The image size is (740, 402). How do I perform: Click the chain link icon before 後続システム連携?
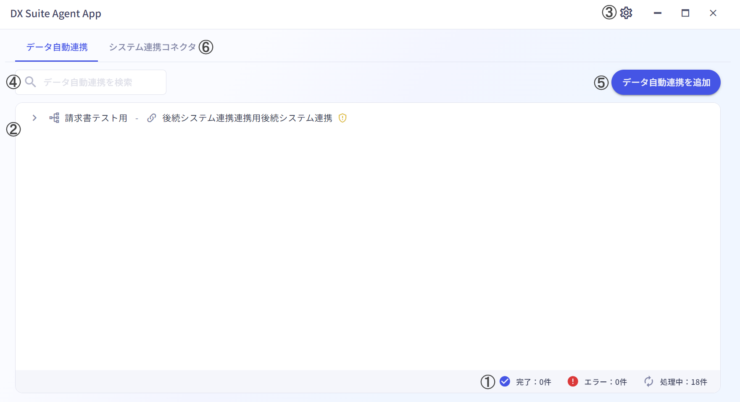coord(152,118)
